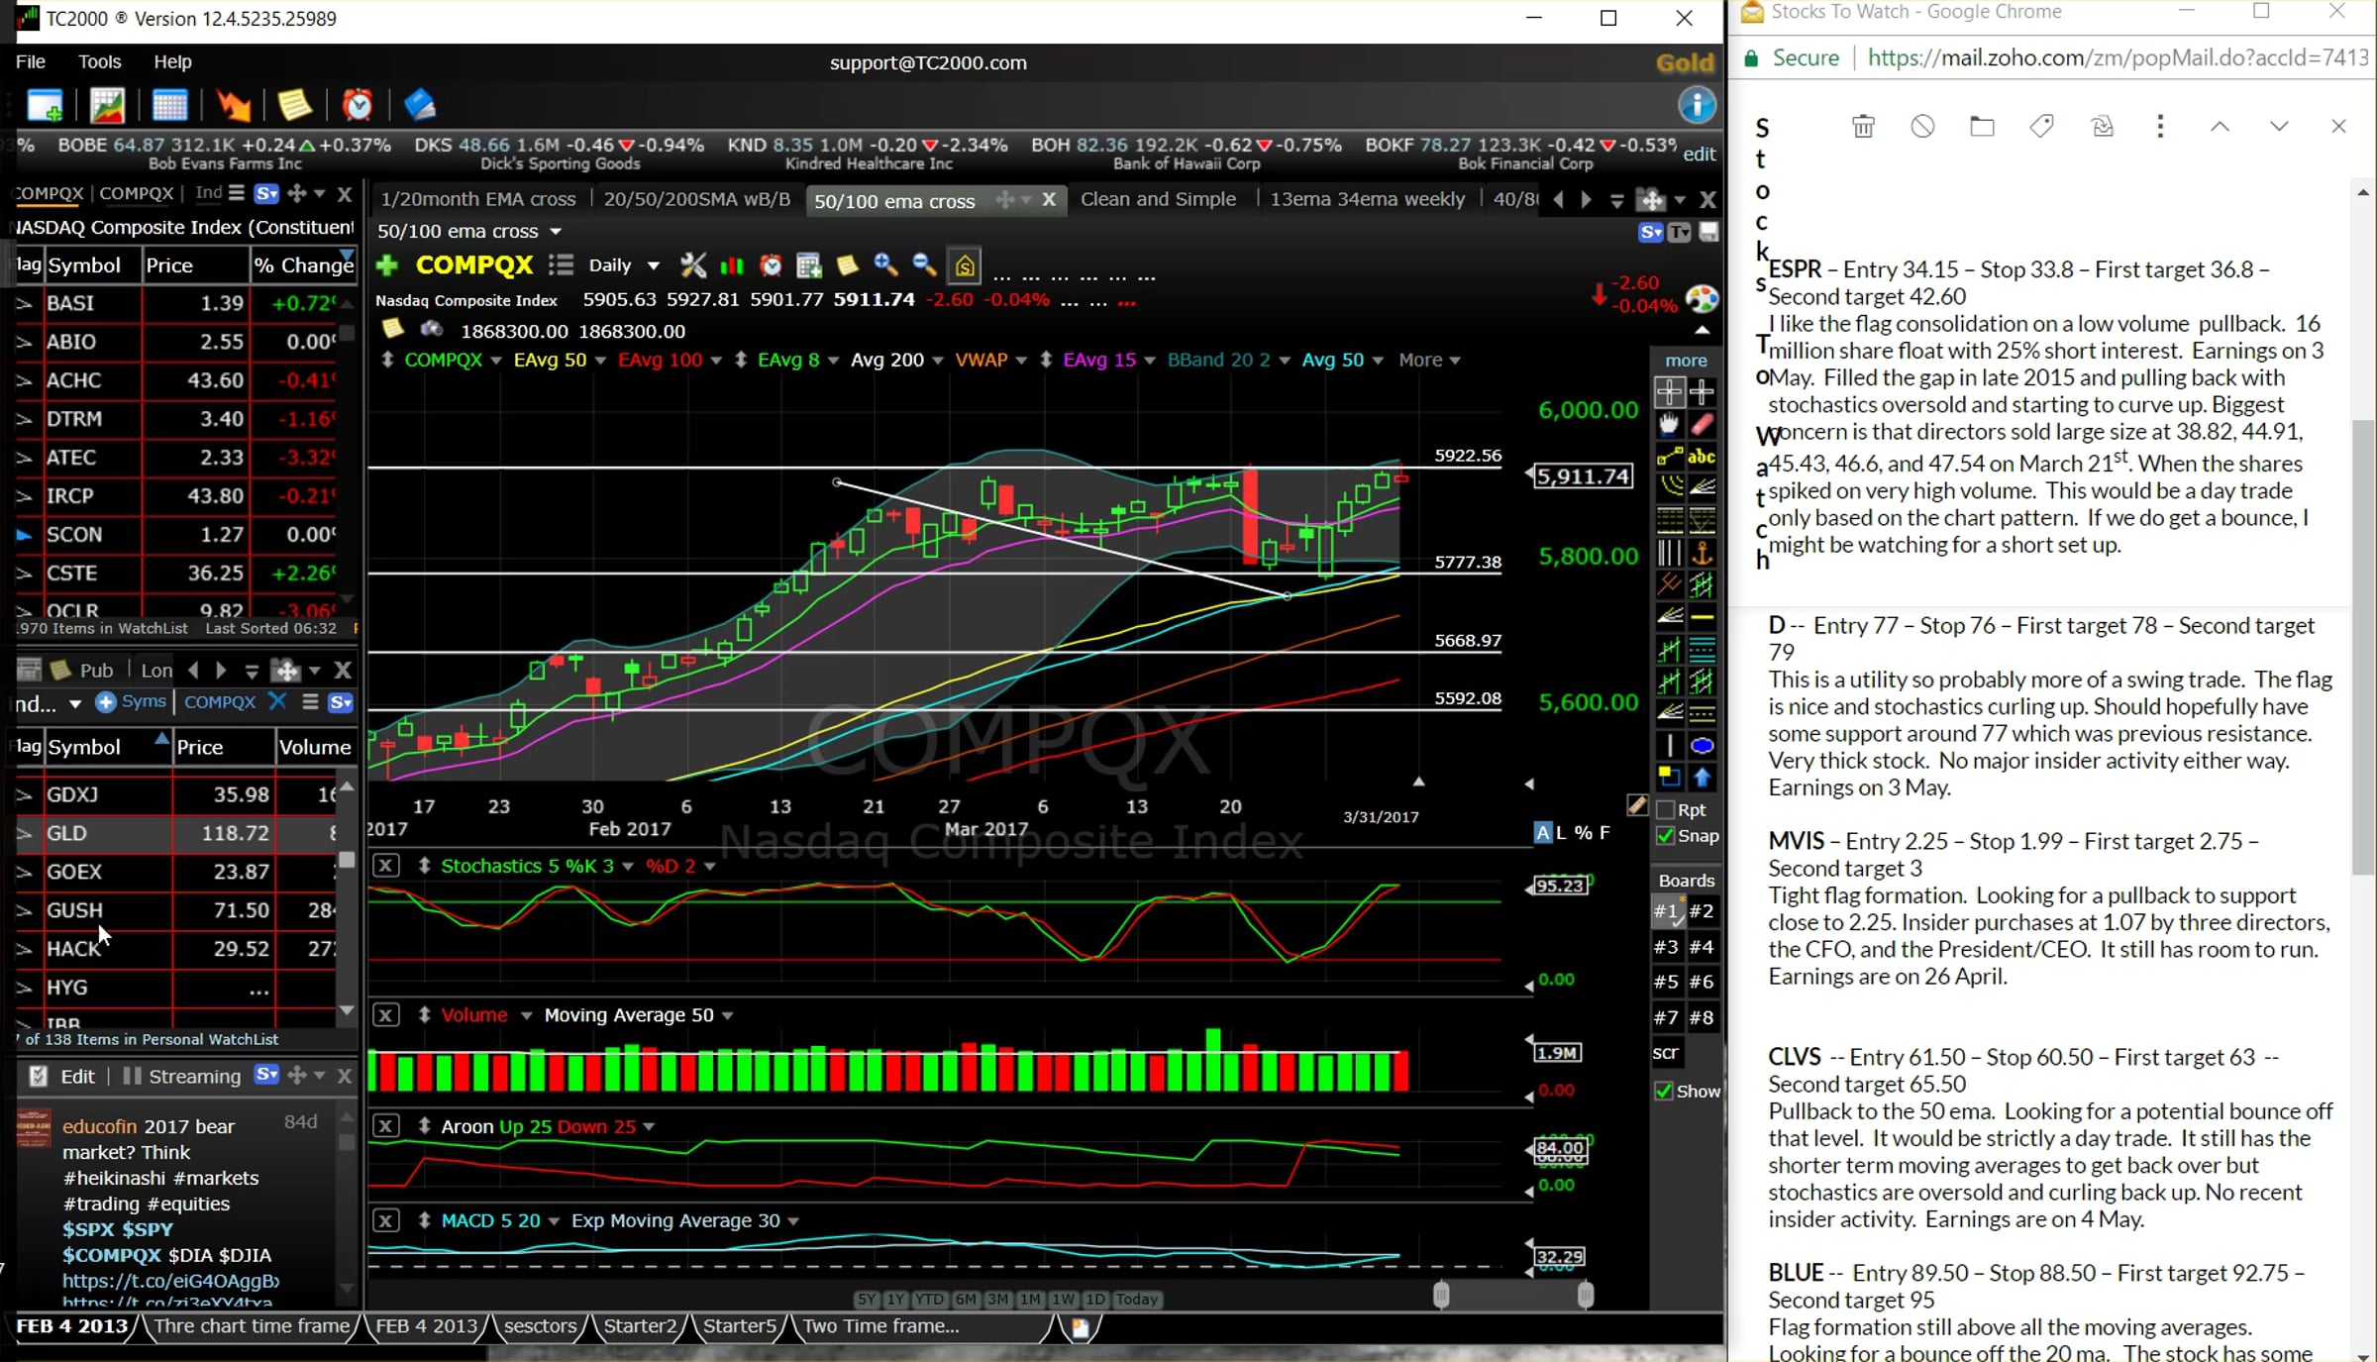Image resolution: width=2377 pixels, height=1362 pixels.
Task: Click the red-green bar chart style icon
Action: (732, 265)
